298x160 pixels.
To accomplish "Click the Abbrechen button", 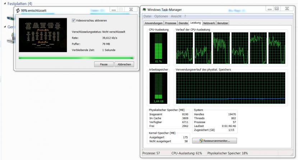I will [124, 64].
